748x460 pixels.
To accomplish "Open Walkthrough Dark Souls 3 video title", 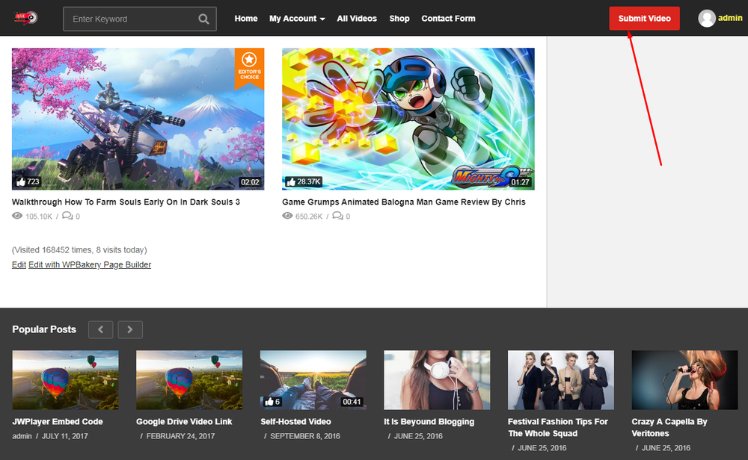I will 126,202.
